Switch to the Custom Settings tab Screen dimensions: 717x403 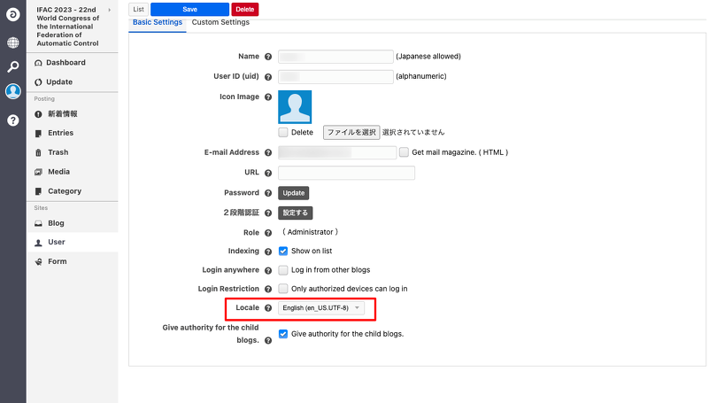220,22
